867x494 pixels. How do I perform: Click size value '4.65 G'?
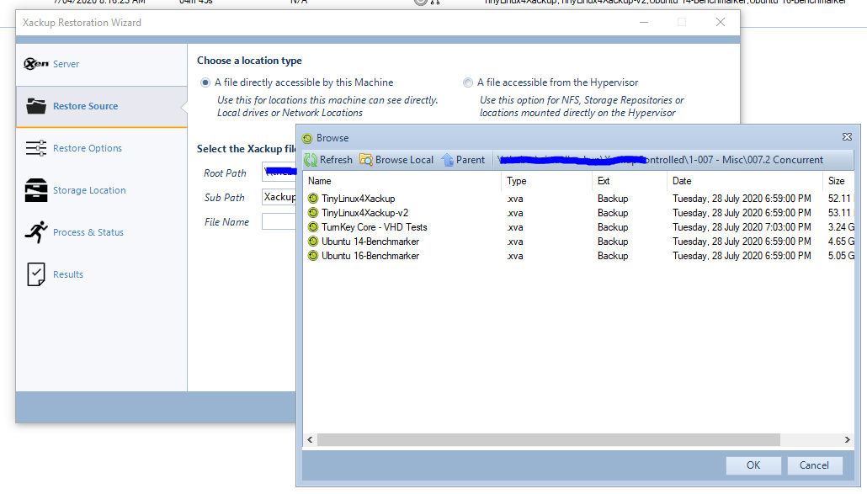click(841, 242)
